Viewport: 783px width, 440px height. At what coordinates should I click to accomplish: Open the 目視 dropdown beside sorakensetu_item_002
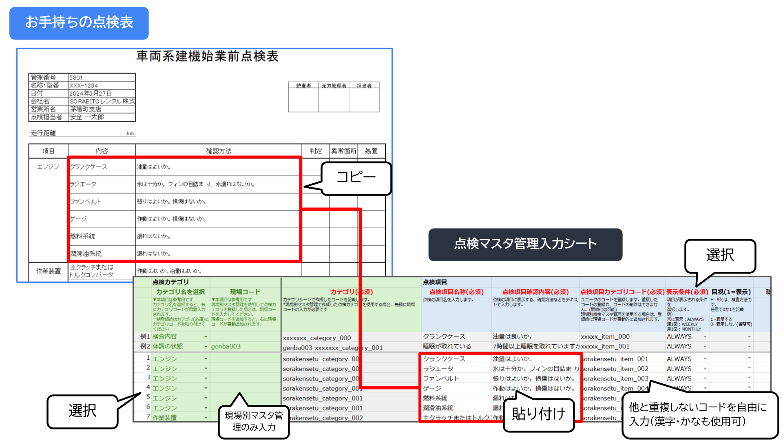coord(749,368)
